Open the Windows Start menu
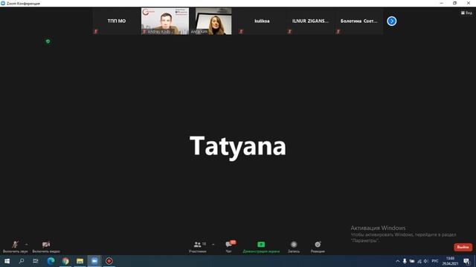Image resolution: width=476 pixels, height=267 pixels. pyautogui.click(x=7, y=261)
